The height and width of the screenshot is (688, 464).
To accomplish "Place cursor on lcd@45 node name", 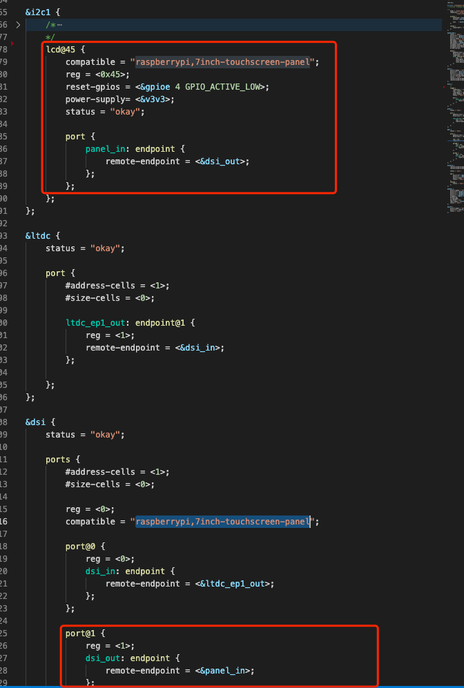I will pos(61,50).
